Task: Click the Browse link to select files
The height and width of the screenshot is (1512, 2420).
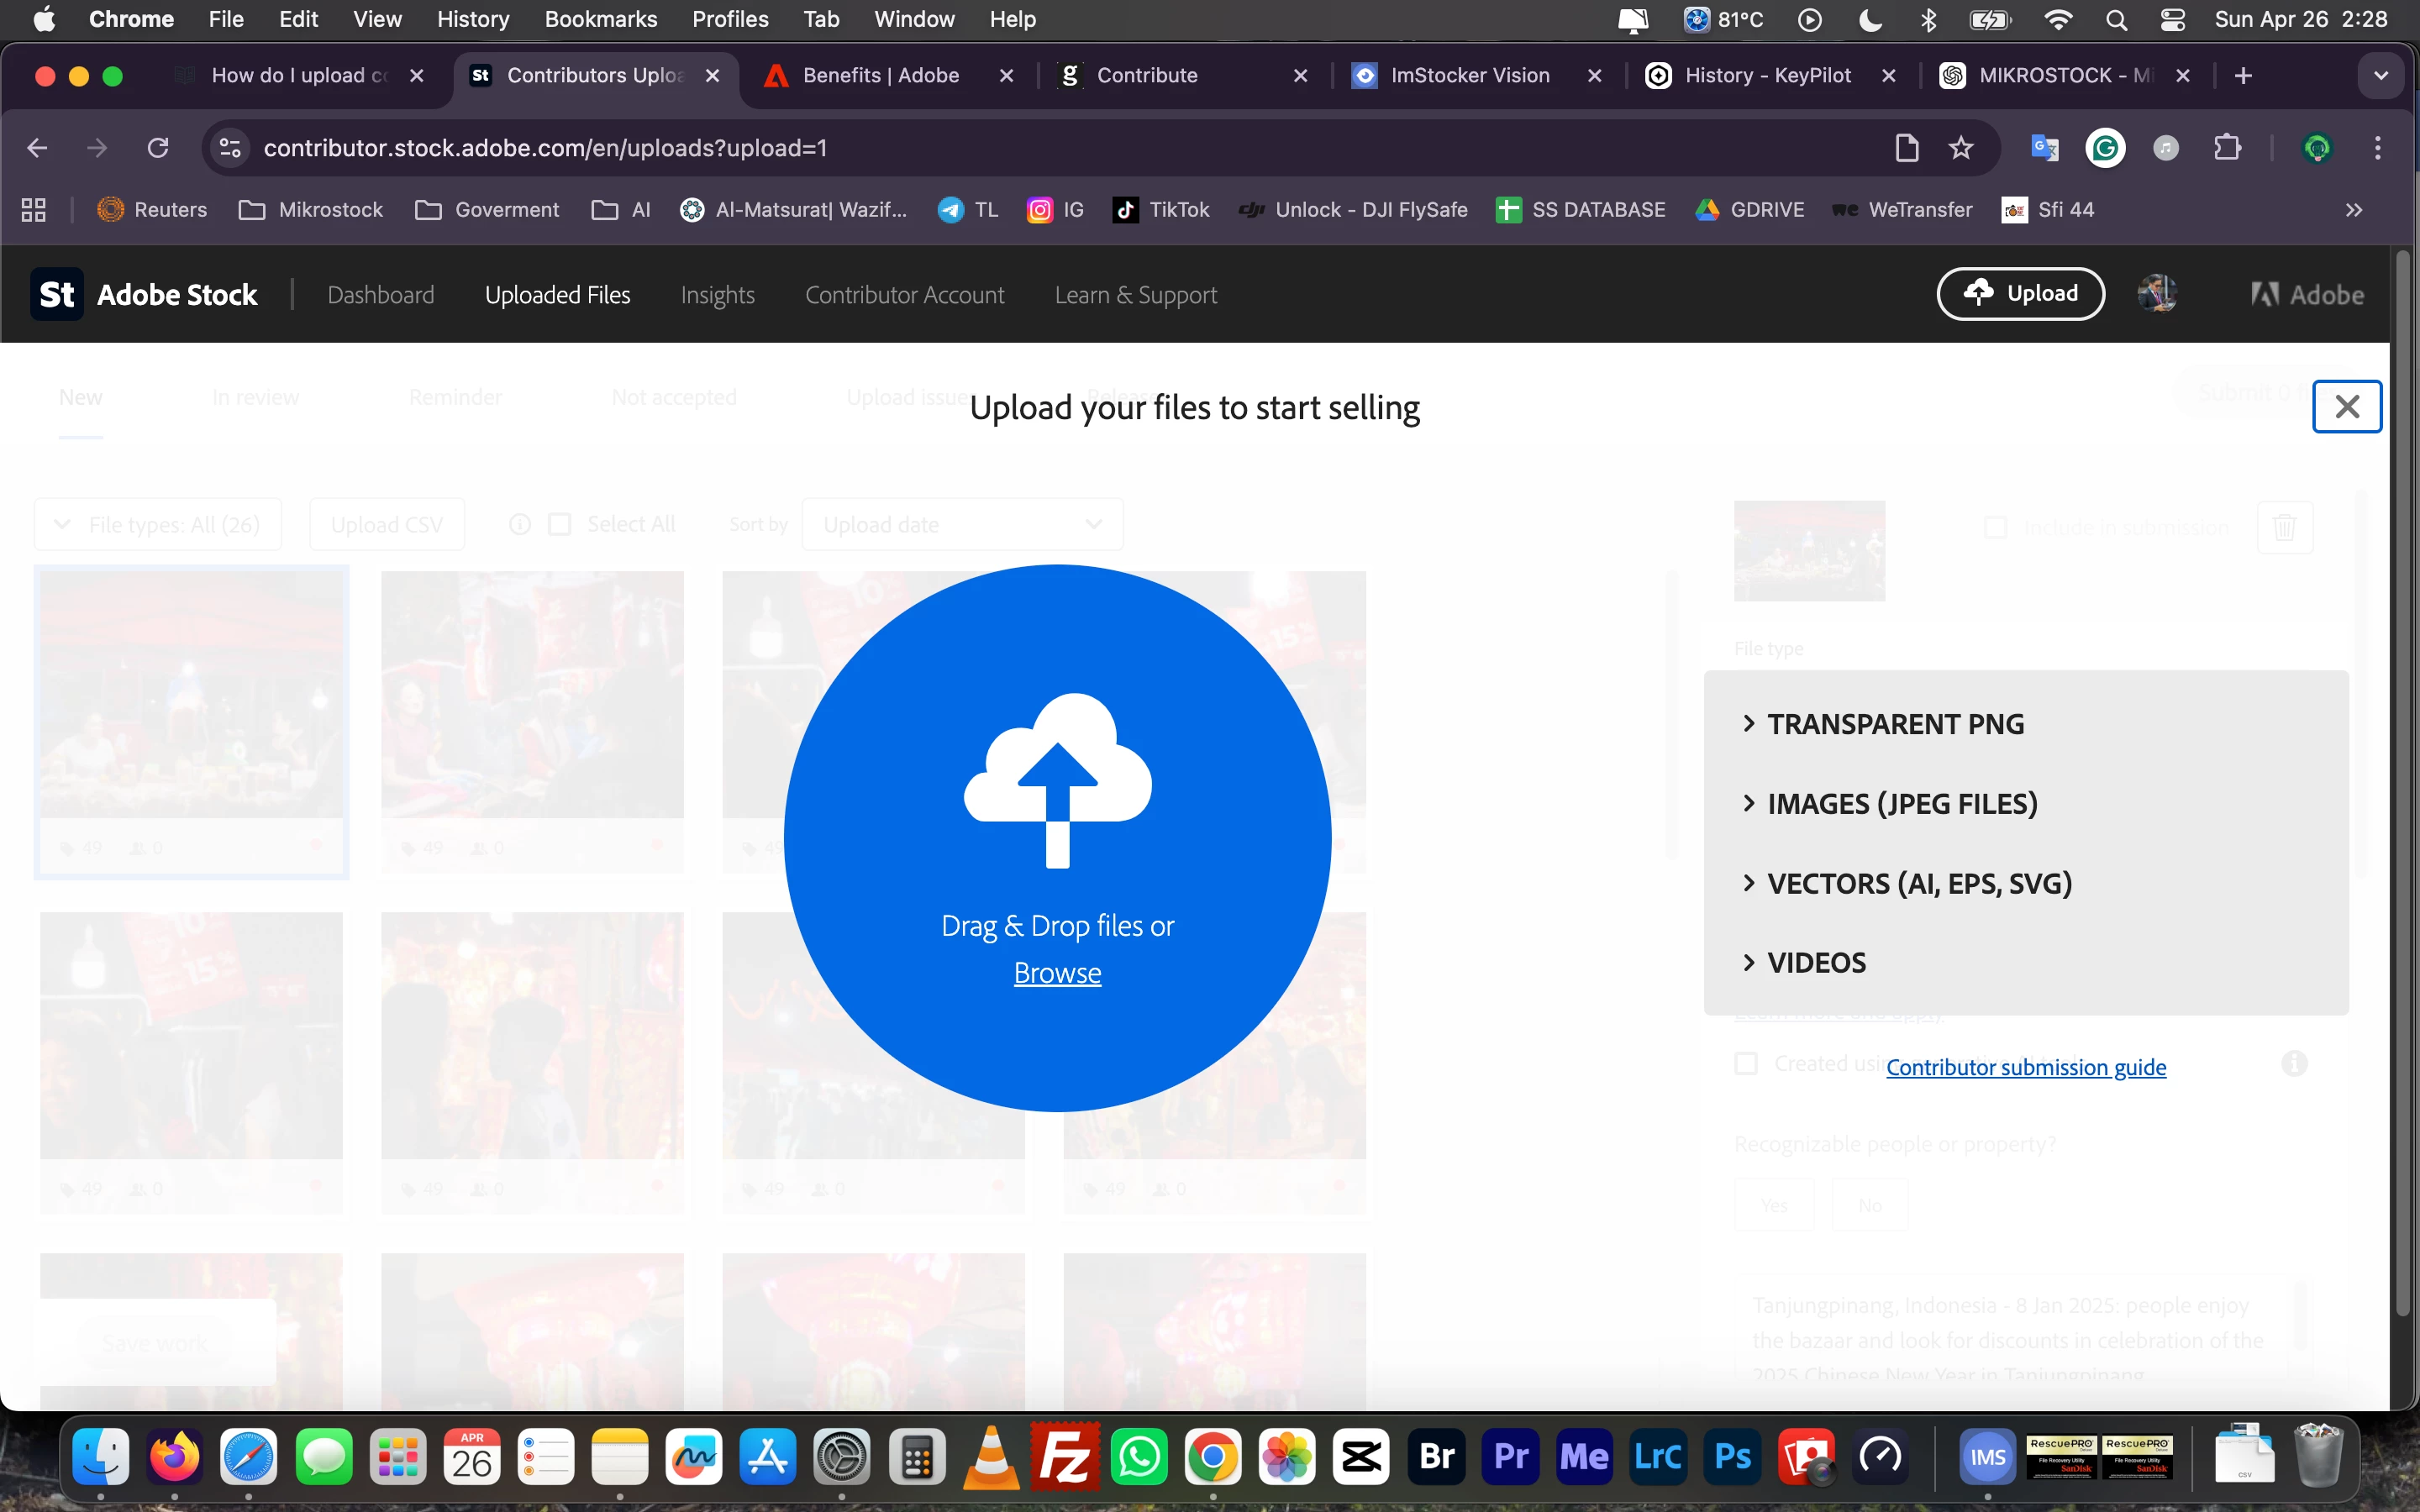Action: (1057, 972)
